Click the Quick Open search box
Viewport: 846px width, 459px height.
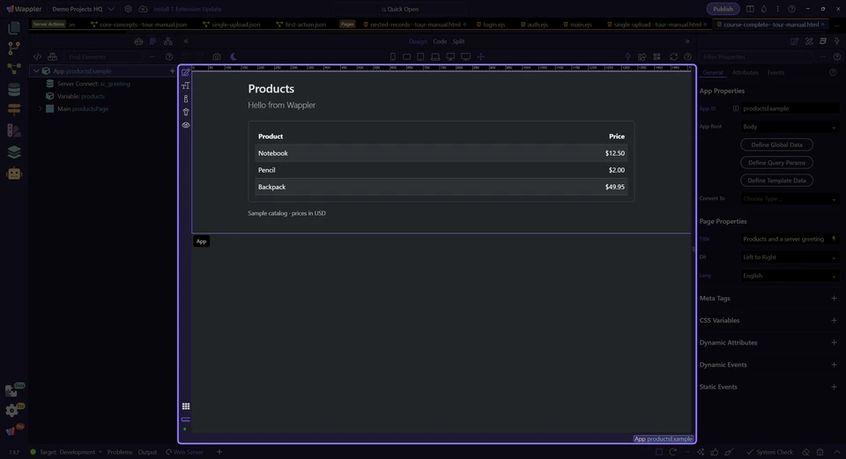pyautogui.click(x=400, y=9)
